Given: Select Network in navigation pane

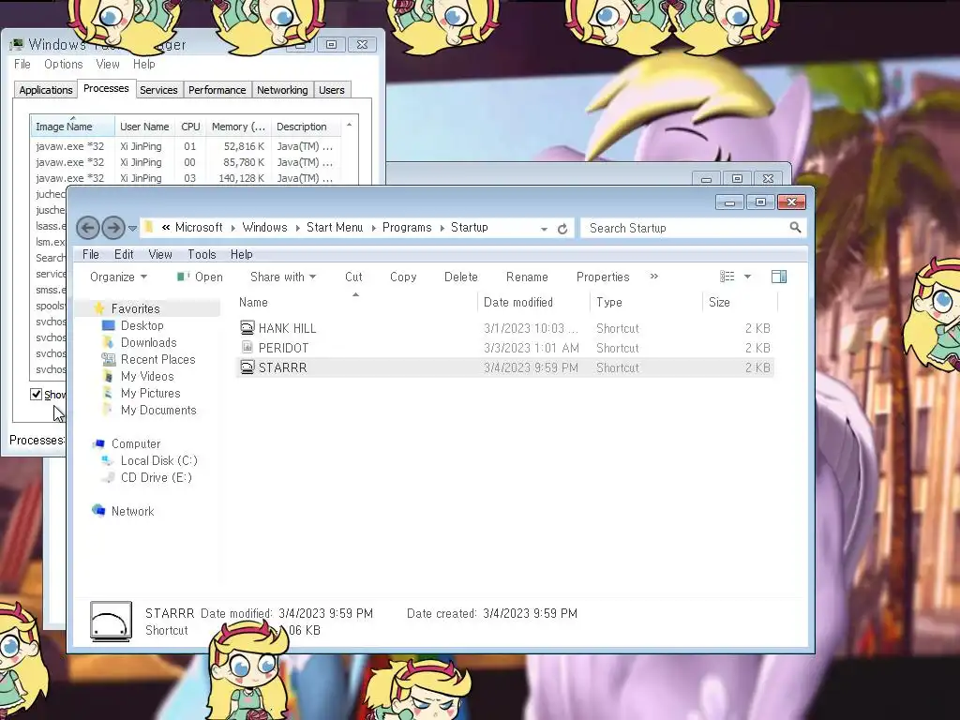Looking at the screenshot, I should [x=133, y=511].
